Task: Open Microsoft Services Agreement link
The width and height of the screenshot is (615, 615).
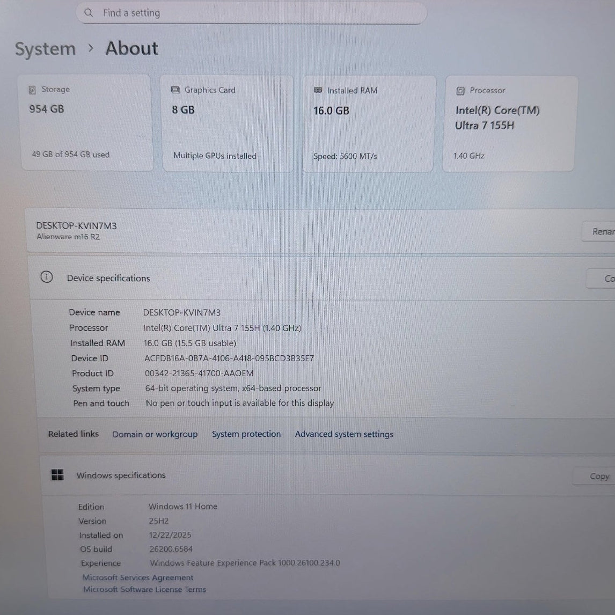Action: 138,577
